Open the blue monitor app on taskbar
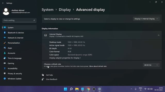This screenshot has height=92, width=165. (x=82, y=89)
